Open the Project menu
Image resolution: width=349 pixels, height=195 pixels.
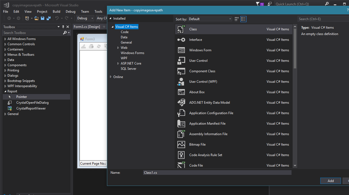(42, 12)
